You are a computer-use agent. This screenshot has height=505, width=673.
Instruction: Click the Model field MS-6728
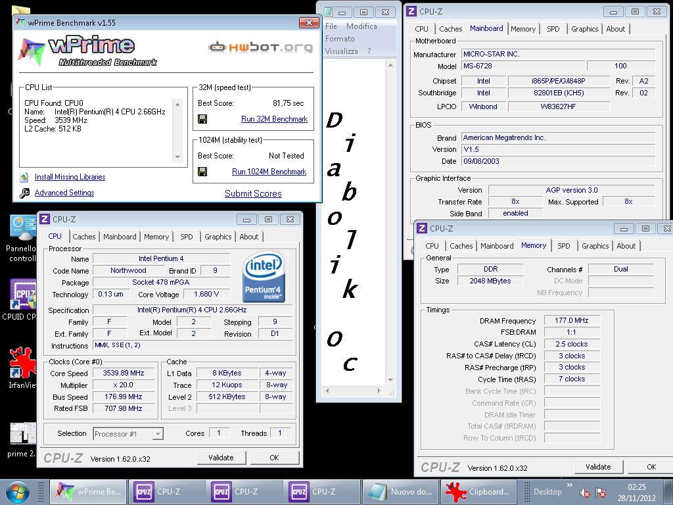point(524,66)
